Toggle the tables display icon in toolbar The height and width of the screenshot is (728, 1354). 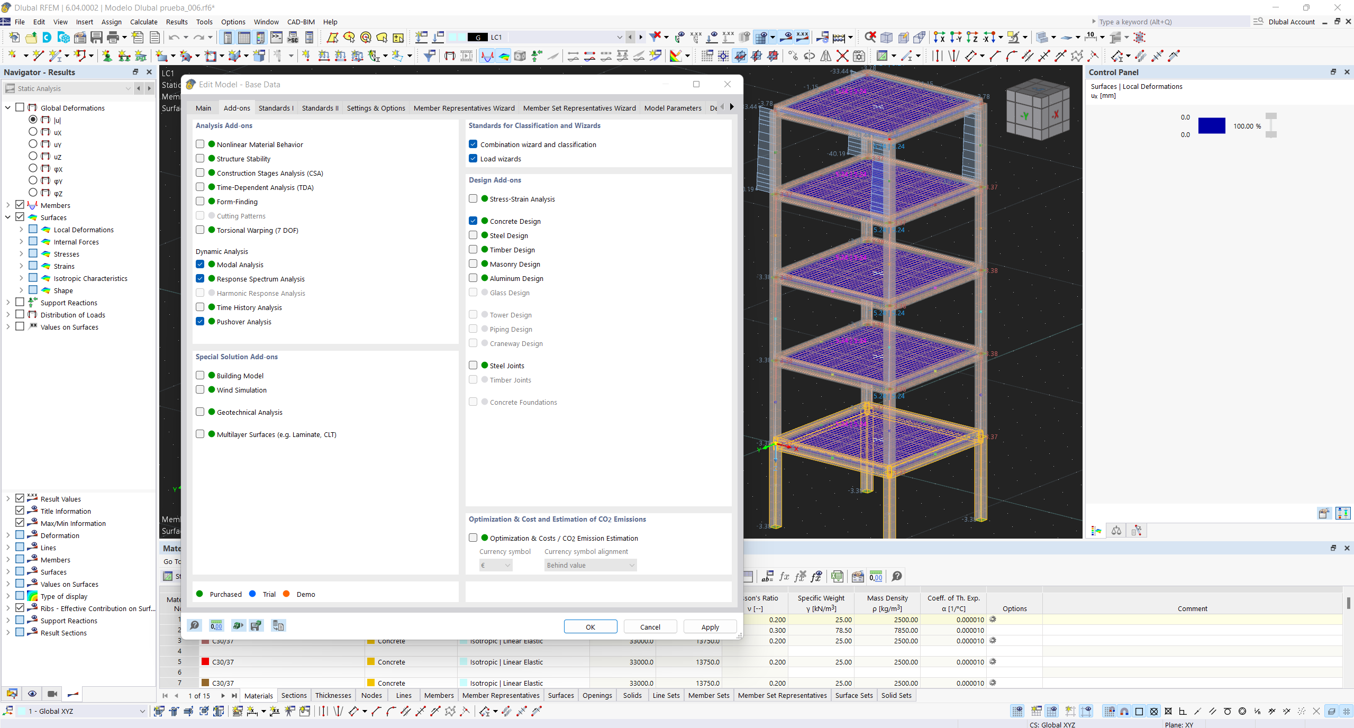pyautogui.click(x=244, y=37)
